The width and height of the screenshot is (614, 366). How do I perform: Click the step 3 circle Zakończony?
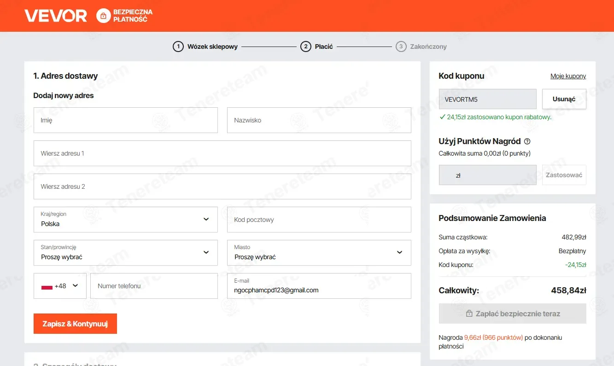(401, 46)
